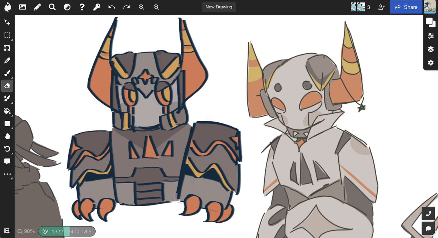438x238 pixels.
Task: Open the search magnifier icon
Action: click(x=52, y=7)
